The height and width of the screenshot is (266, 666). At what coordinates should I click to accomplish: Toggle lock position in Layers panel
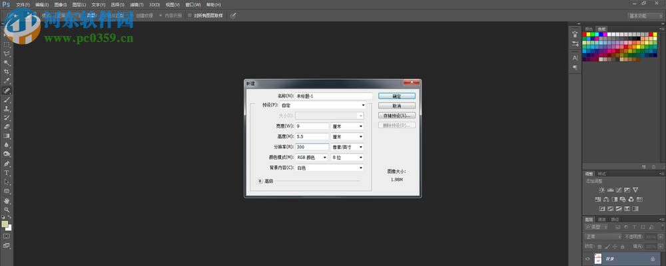click(x=615, y=247)
